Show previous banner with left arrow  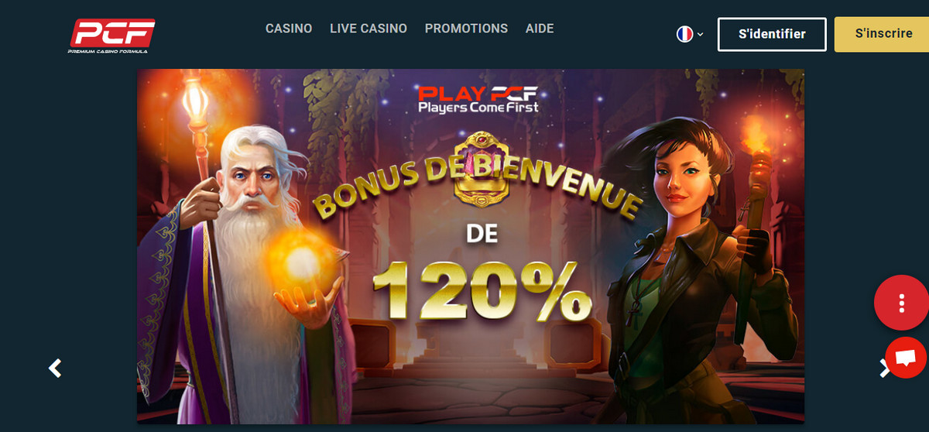pos(55,369)
